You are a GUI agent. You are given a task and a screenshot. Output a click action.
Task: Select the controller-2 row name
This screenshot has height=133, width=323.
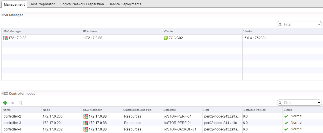(12, 116)
